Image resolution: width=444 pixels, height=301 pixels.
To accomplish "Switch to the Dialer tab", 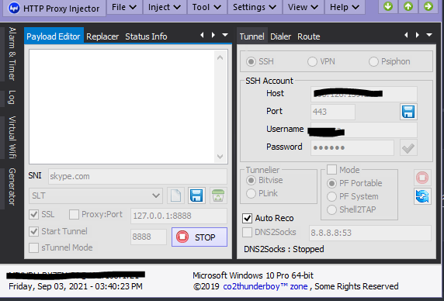I will pos(281,36).
